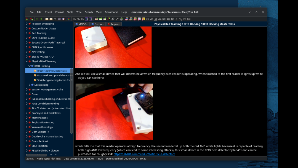Go back to previously visited node

[x=37, y=19]
